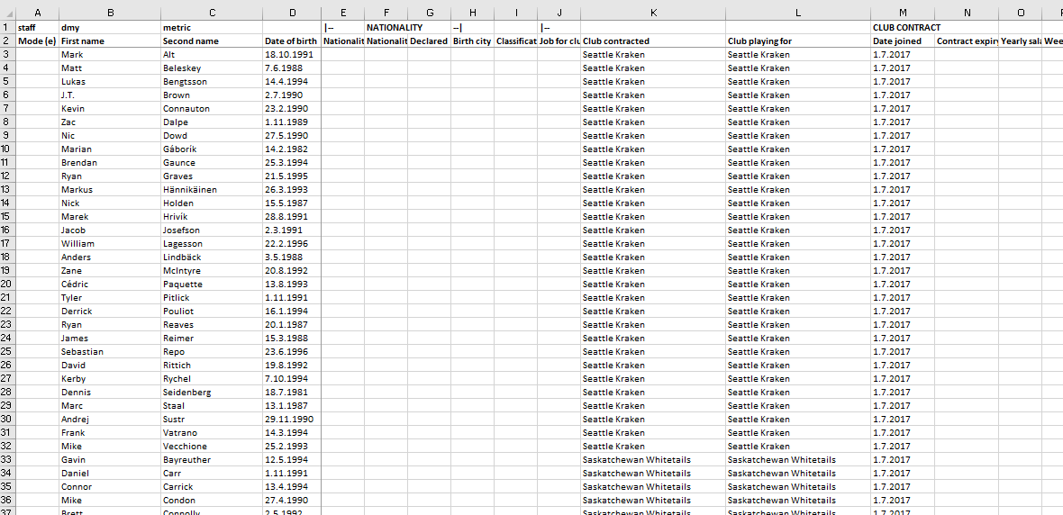
Task: Click the surname 'Rittich'
Action: 177,366
